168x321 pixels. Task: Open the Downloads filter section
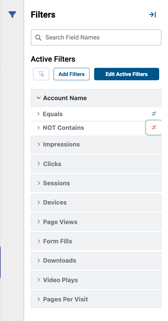[x=96, y=260]
